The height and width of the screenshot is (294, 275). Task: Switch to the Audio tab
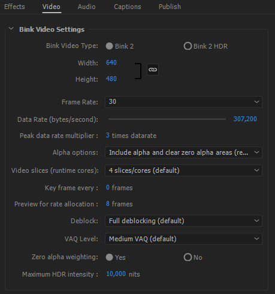click(87, 7)
